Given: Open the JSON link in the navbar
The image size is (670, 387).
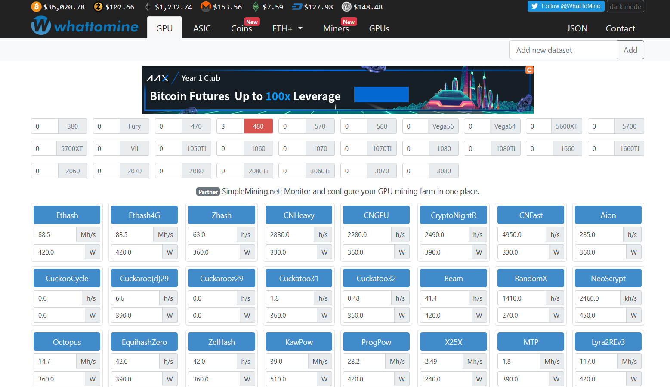Looking at the screenshot, I should click(577, 28).
